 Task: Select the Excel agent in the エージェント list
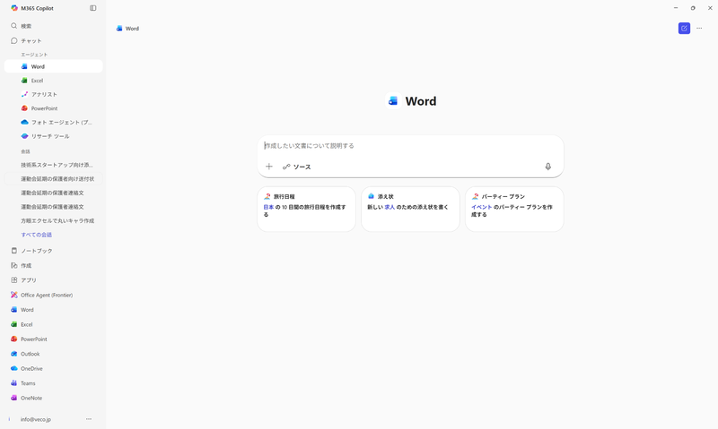[53, 81]
